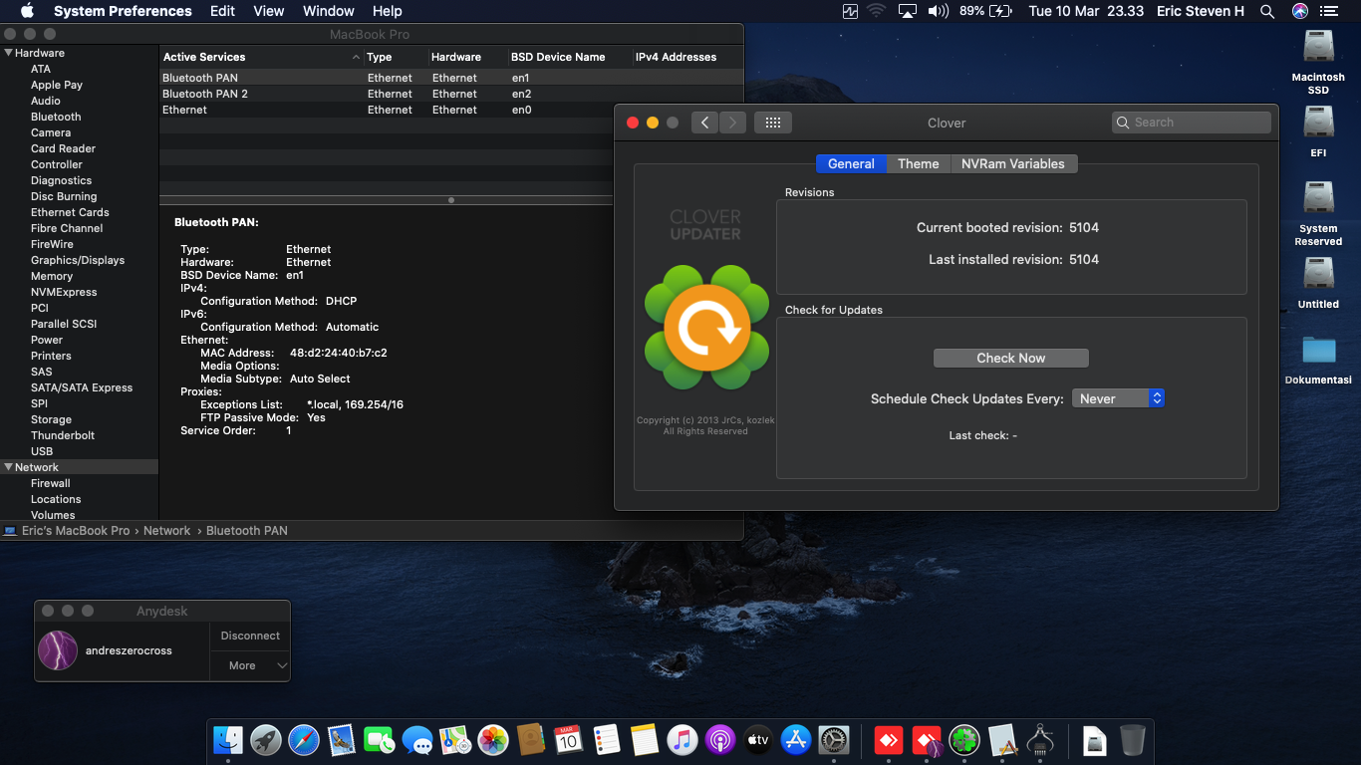Open the volume menu bar control
1361x765 pixels.
(938, 11)
